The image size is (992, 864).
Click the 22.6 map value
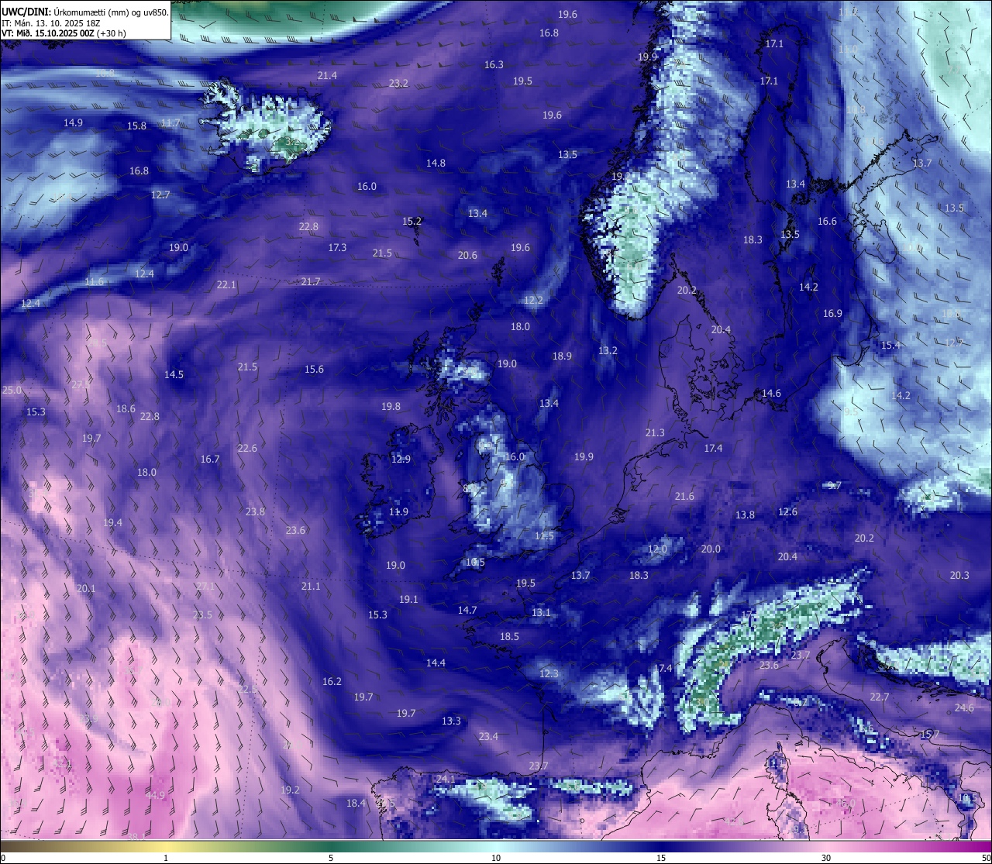tap(247, 448)
